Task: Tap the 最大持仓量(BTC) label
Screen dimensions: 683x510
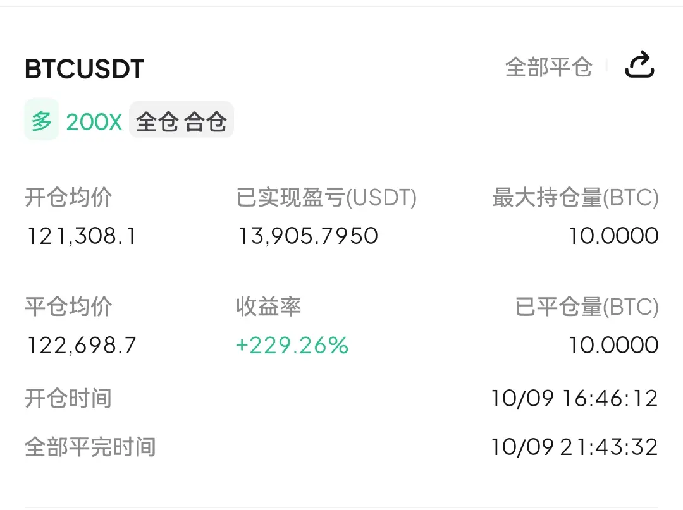Action: tap(575, 198)
